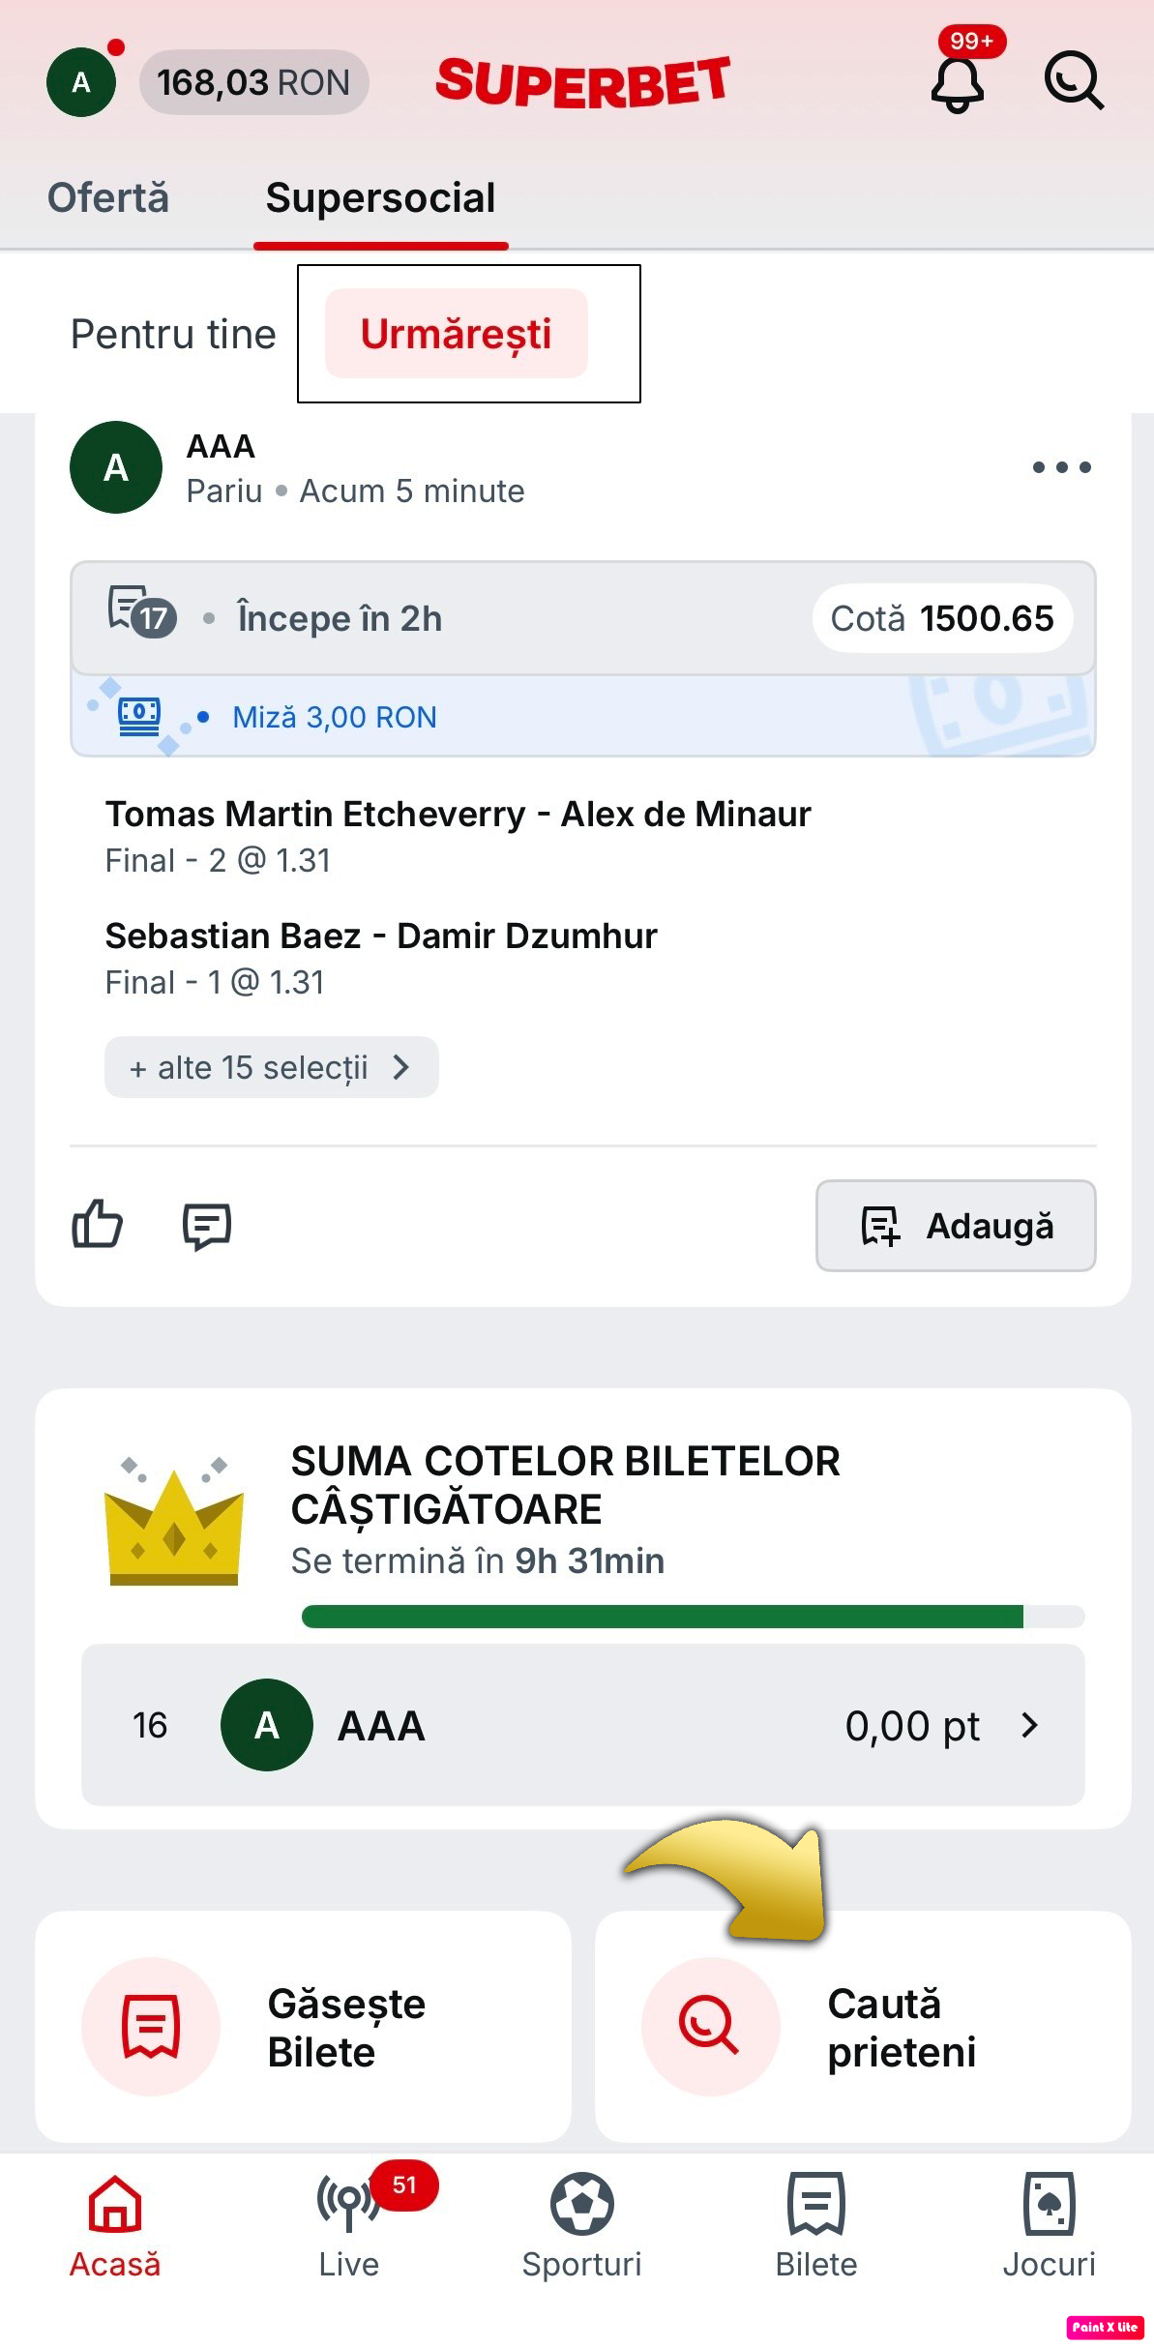The height and width of the screenshot is (2348, 1154).
Task: Tap the 168,03 RON balance pill
Action: (253, 82)
